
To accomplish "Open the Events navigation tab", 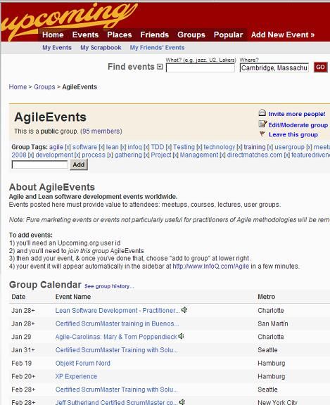I will (x=85, y=34).
